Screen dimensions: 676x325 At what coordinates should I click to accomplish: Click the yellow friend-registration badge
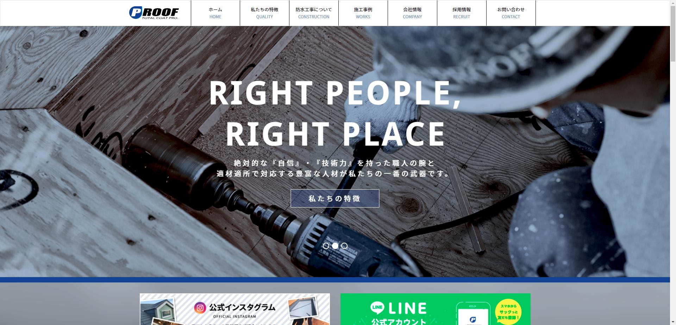tap(508, 312)
